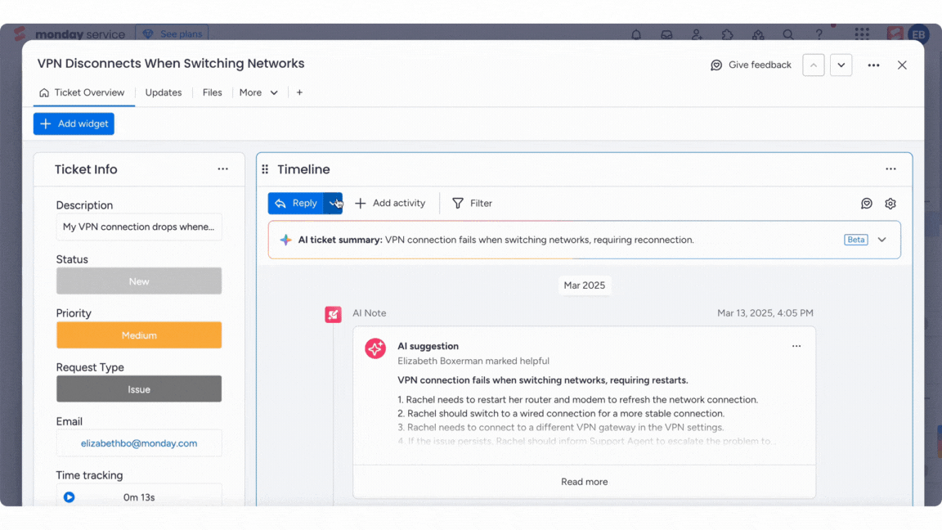Change the Issue request type

(x=139, y=389)
